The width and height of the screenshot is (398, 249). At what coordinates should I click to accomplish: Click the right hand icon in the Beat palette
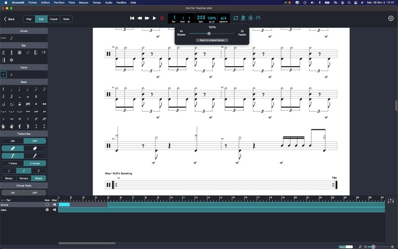(x=11, y=126)
